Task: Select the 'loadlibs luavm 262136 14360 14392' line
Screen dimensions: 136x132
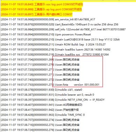Action: pyautogui.click(x=55, y=50)
